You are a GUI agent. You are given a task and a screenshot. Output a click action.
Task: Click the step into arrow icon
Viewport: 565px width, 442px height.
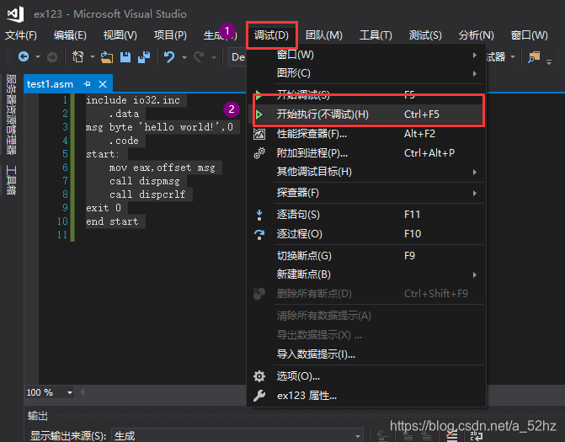[259, 215]
